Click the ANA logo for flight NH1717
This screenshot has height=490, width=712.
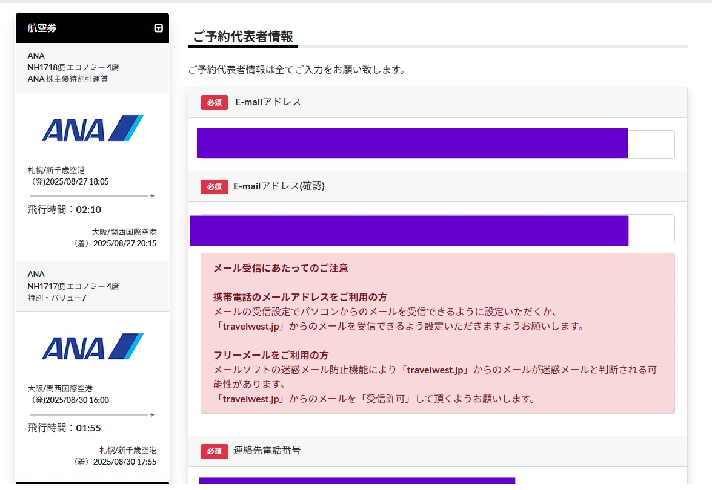93,347
